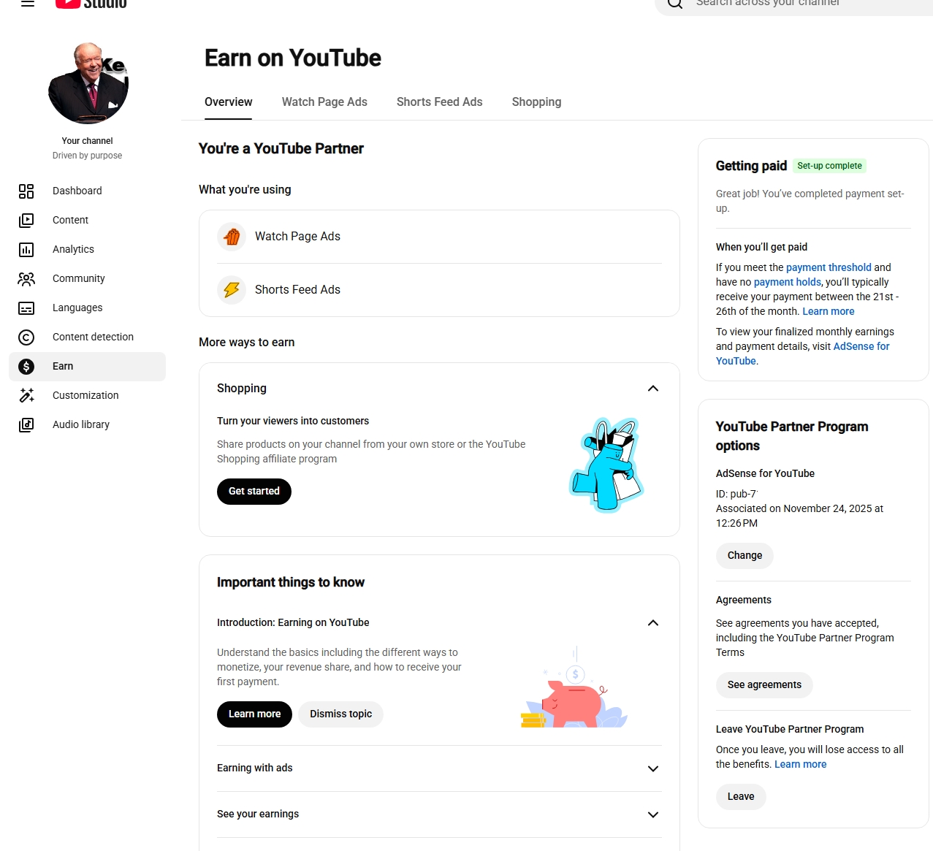
Task: Click the channel profile picture
Action: 88,83
